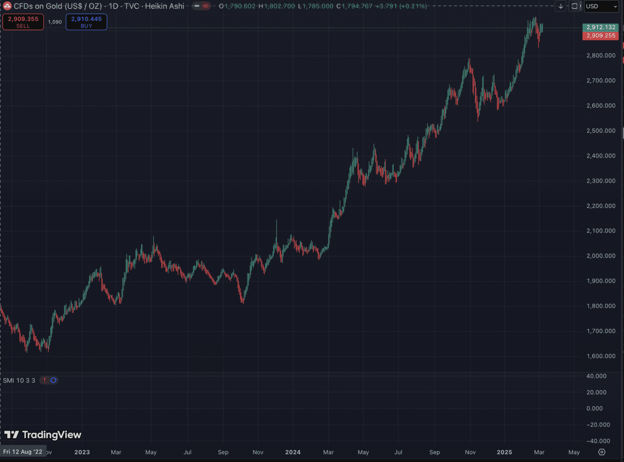
Task: Click the CFDs on Gold symbol title
Action: (x=58, y=6)
